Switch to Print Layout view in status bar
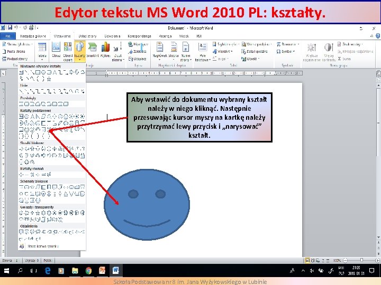This screenshot has width=381, height=285. (x=307, y=261)
